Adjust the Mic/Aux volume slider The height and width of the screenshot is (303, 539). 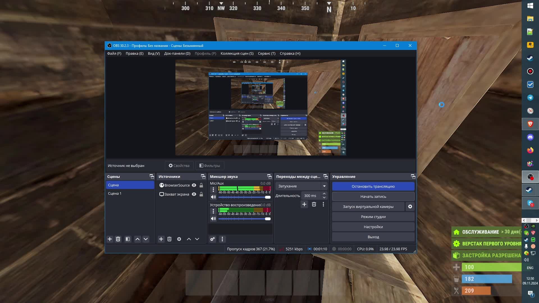[x=268, y=197]
